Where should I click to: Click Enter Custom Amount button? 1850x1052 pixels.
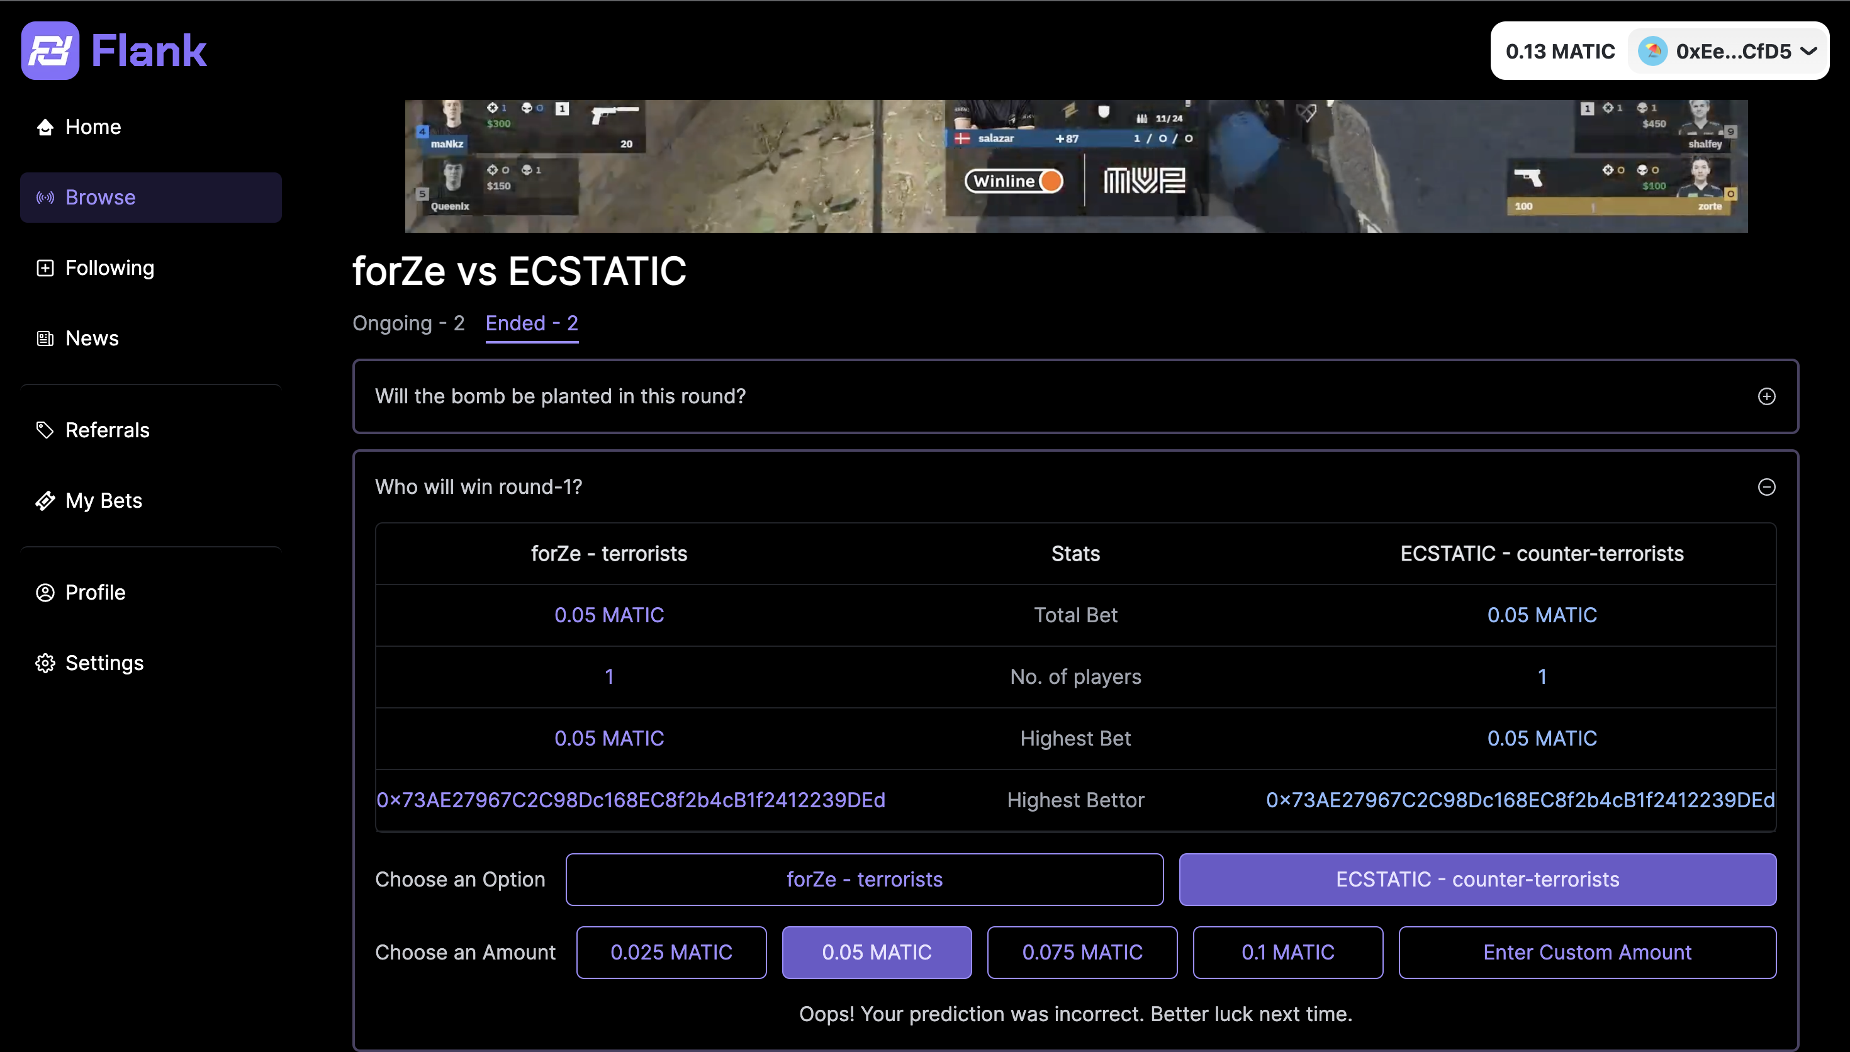1586,953
